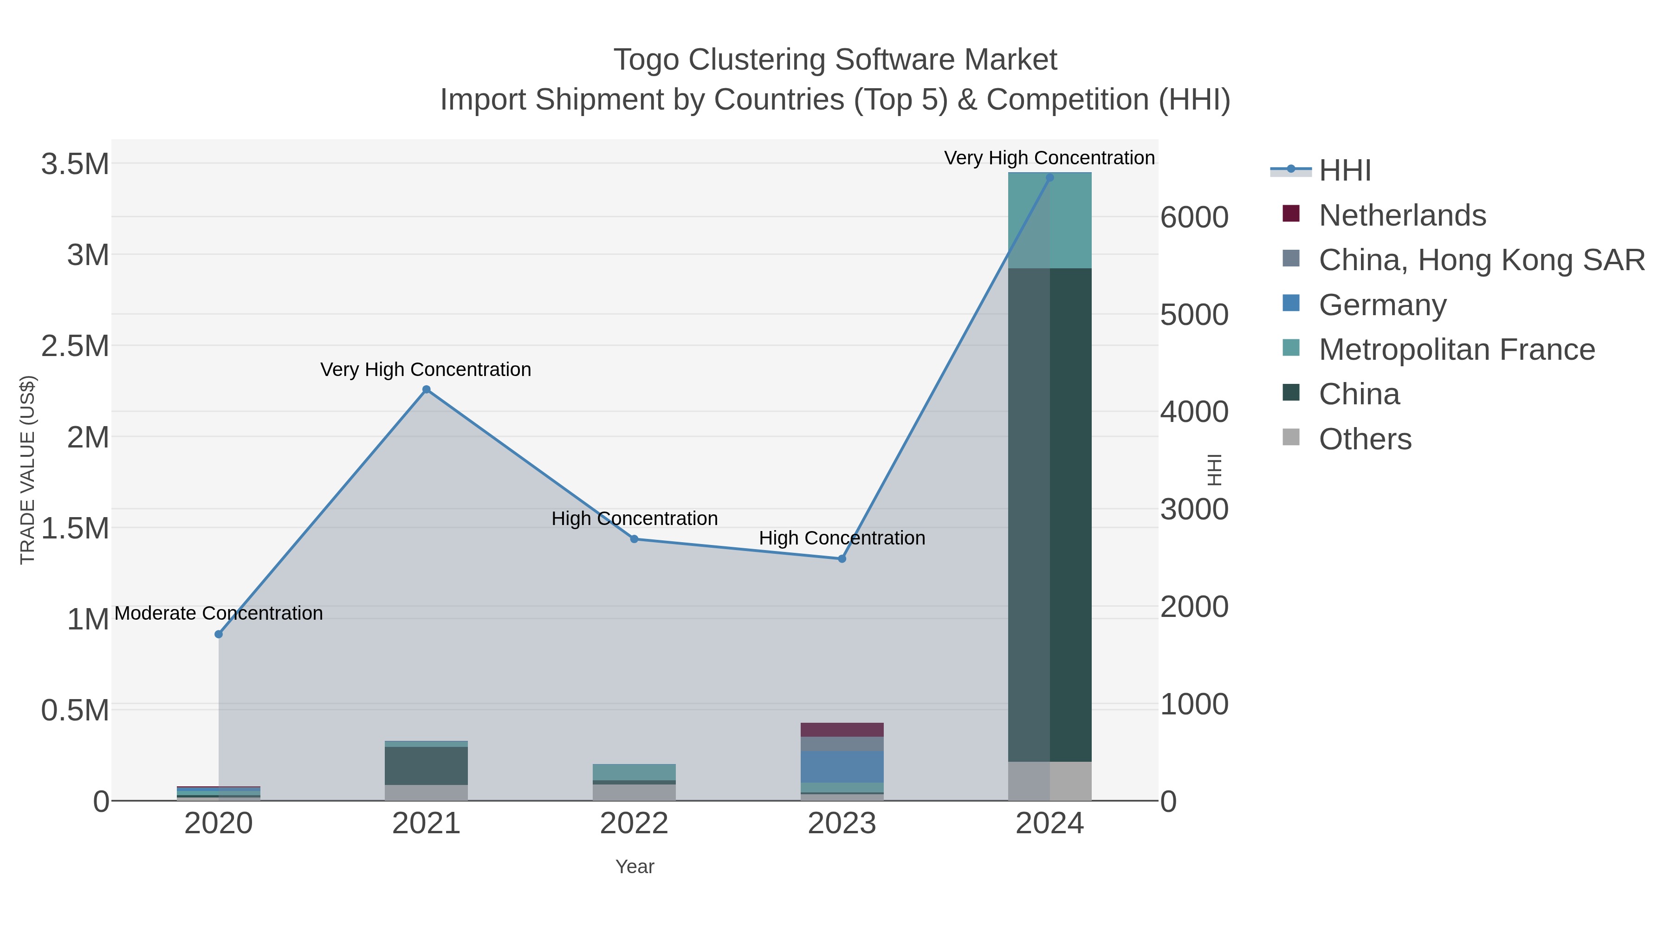This screenshot has width=1671, height=940.
Task: Select the 2023 HHI data point
Action: click(x=842, y=558)
